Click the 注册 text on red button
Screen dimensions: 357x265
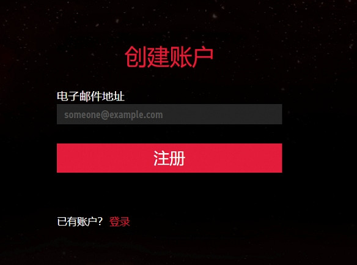[x=169, y=158]
